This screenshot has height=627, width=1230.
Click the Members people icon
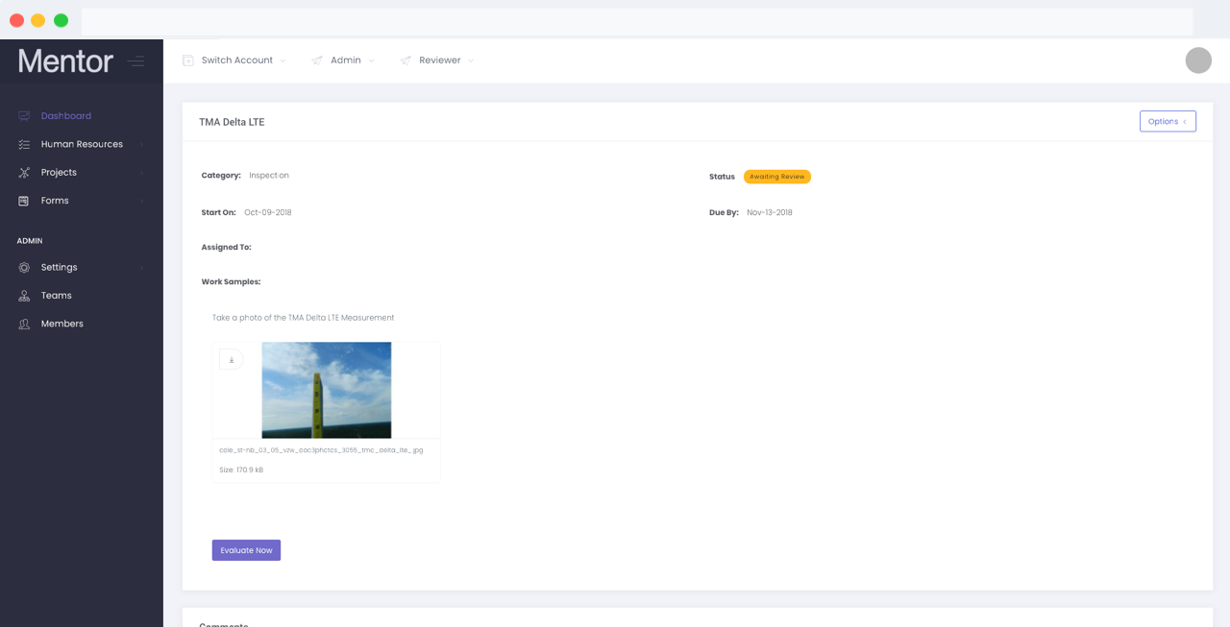pyautogui.click(x=24, y=325)
